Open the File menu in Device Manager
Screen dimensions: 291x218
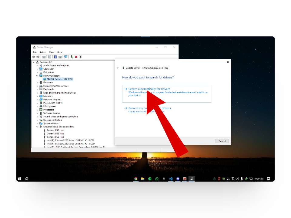35,52
